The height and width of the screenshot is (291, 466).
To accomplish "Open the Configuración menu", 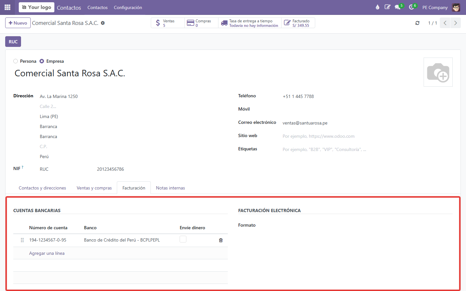I will 128,7.
